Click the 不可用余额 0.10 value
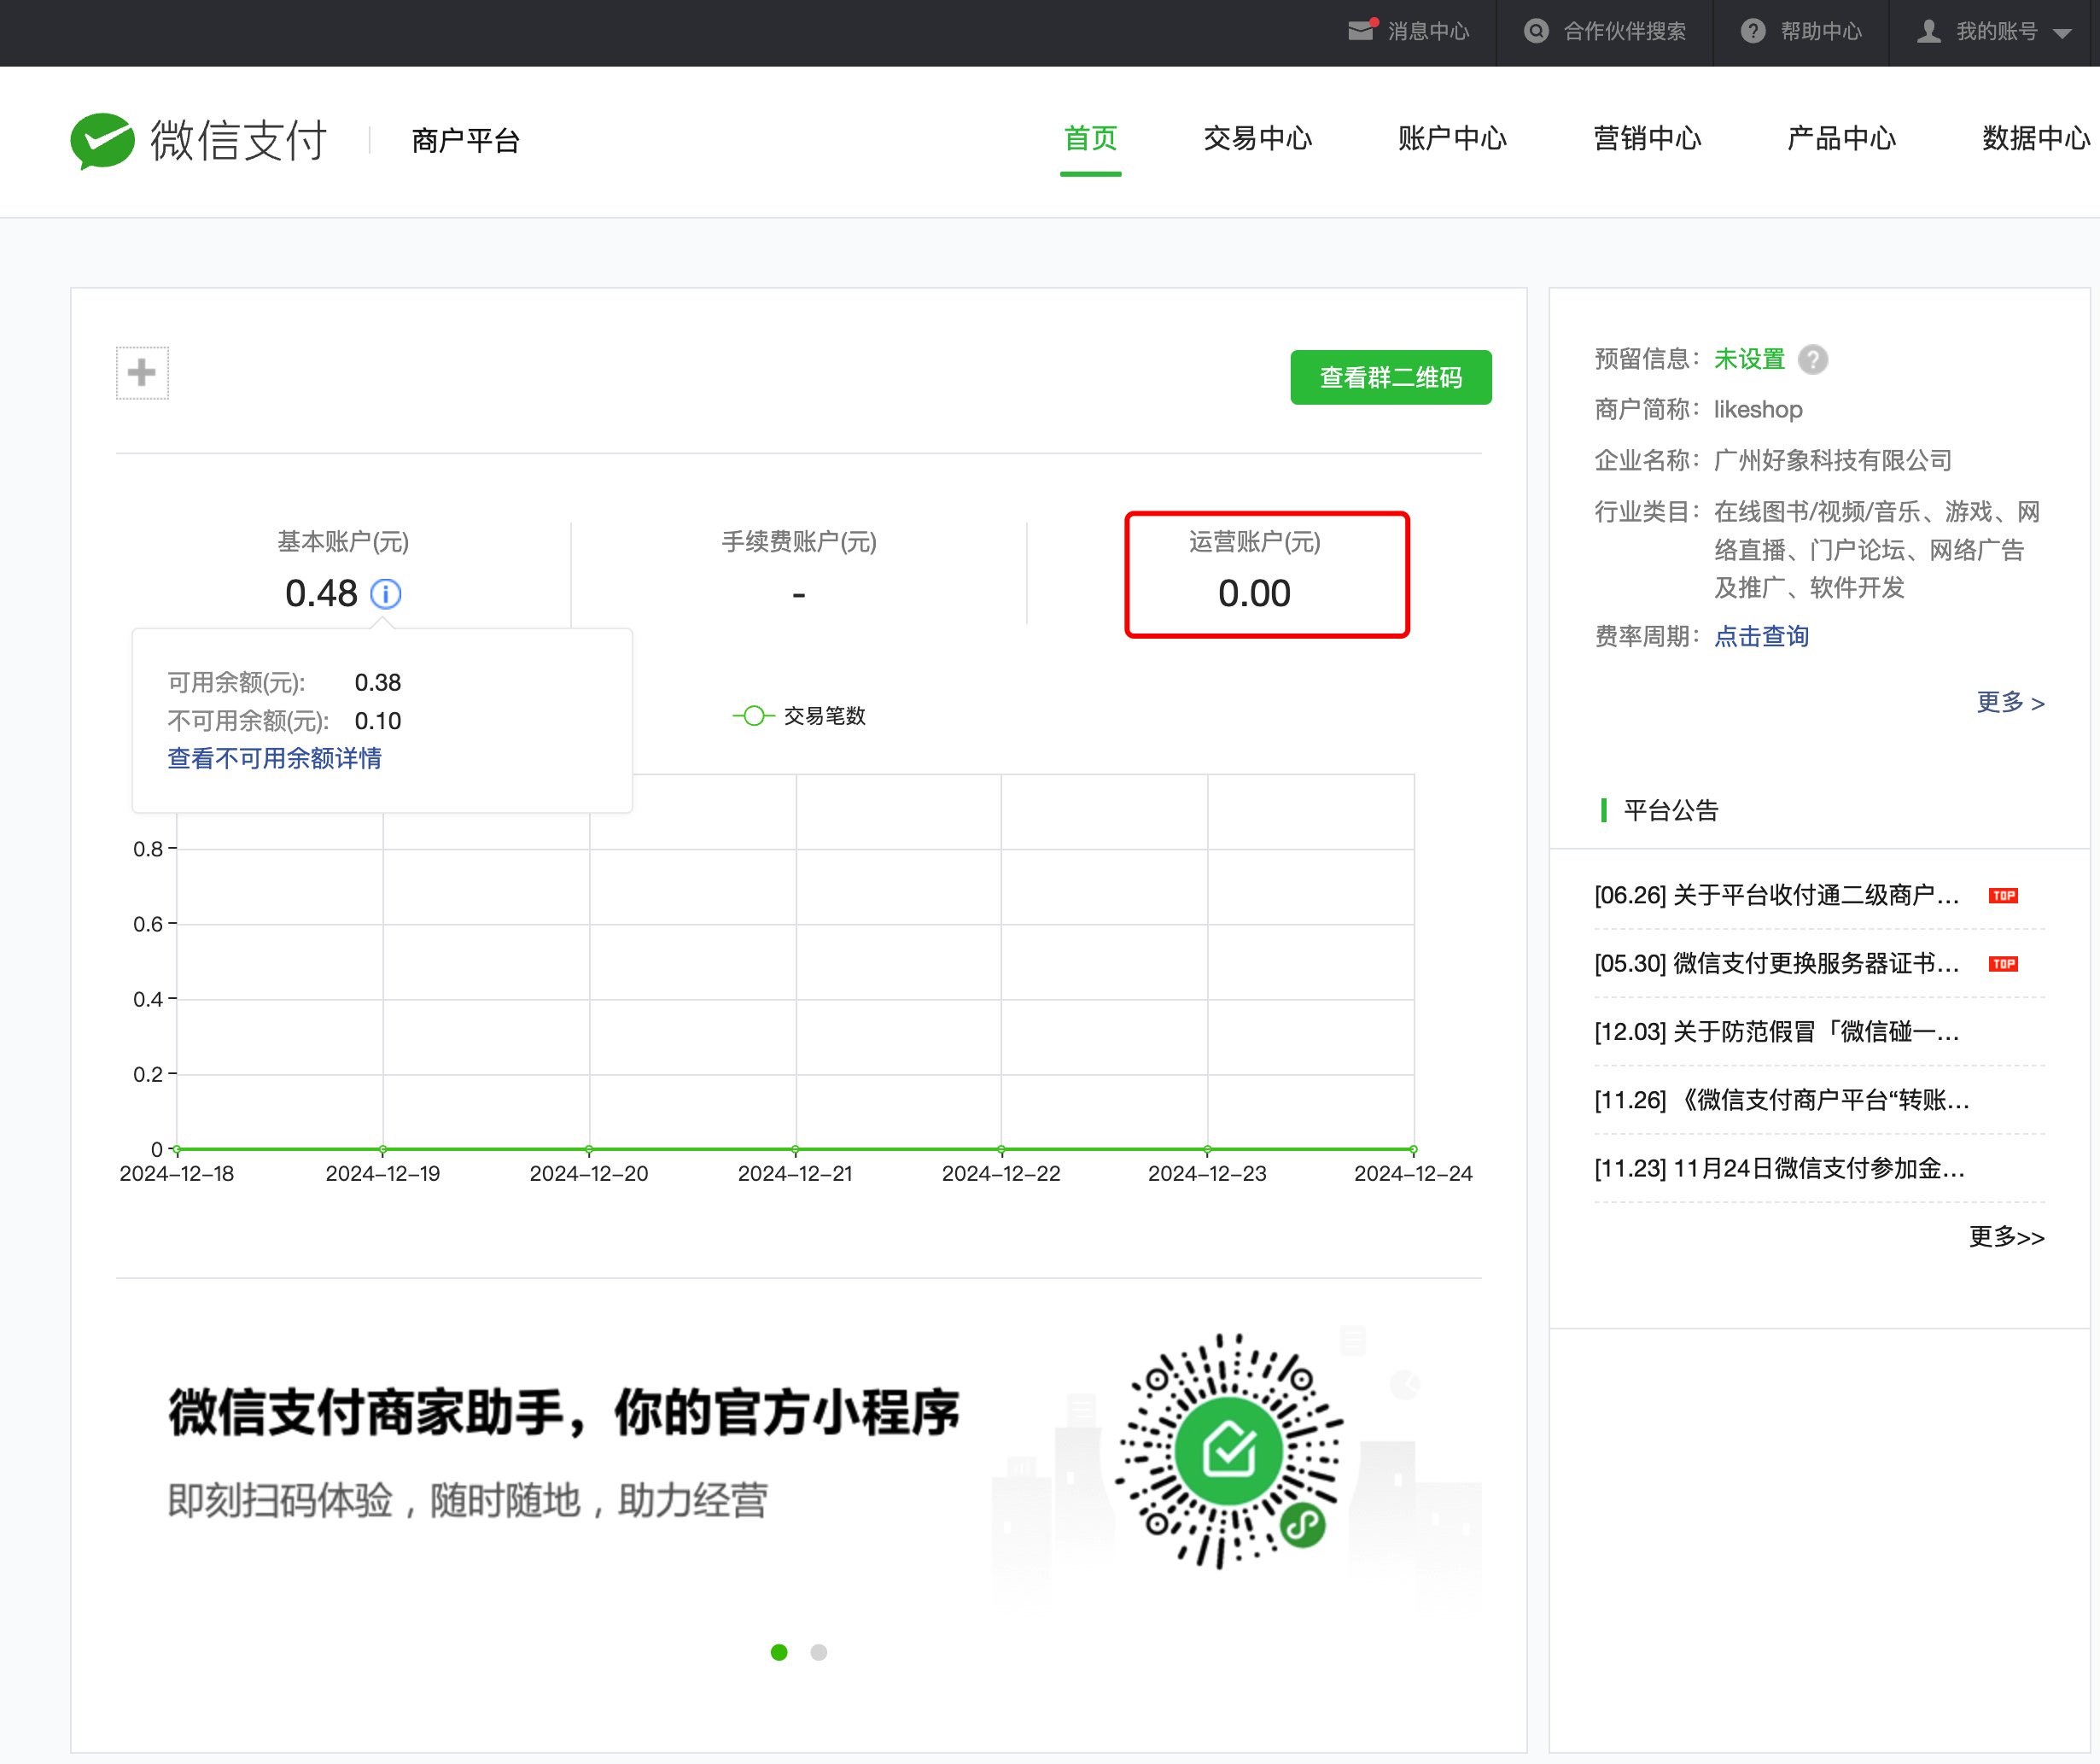2100x1764 pixels. (x=378, y=721)
